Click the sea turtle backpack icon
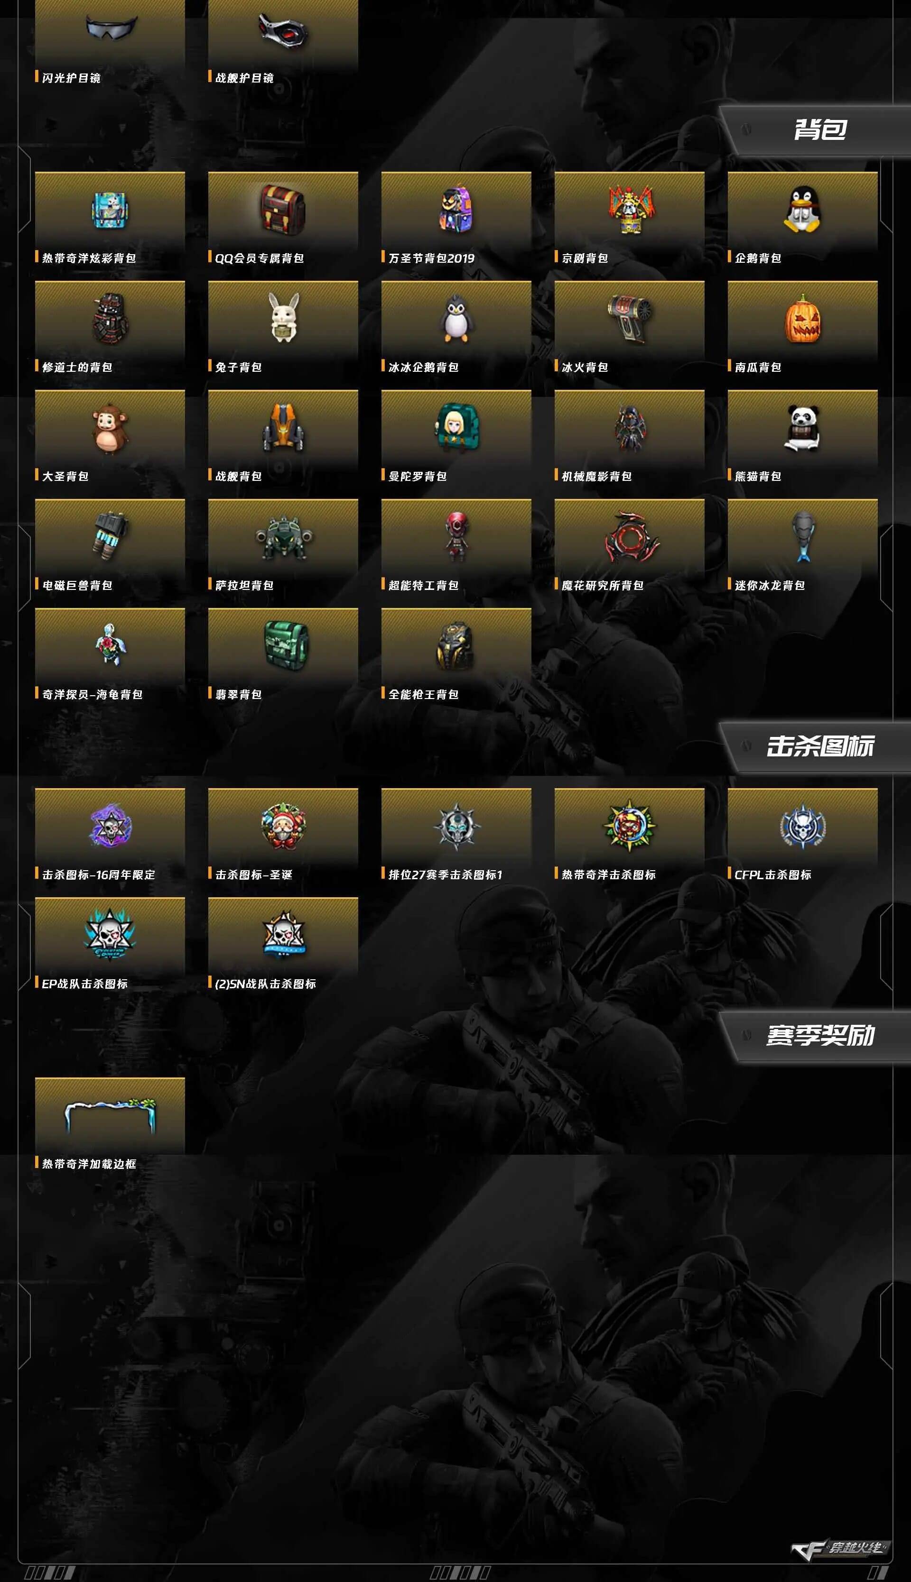The width and height of the screenshot is (911, 1582). [x=110, y=645]
